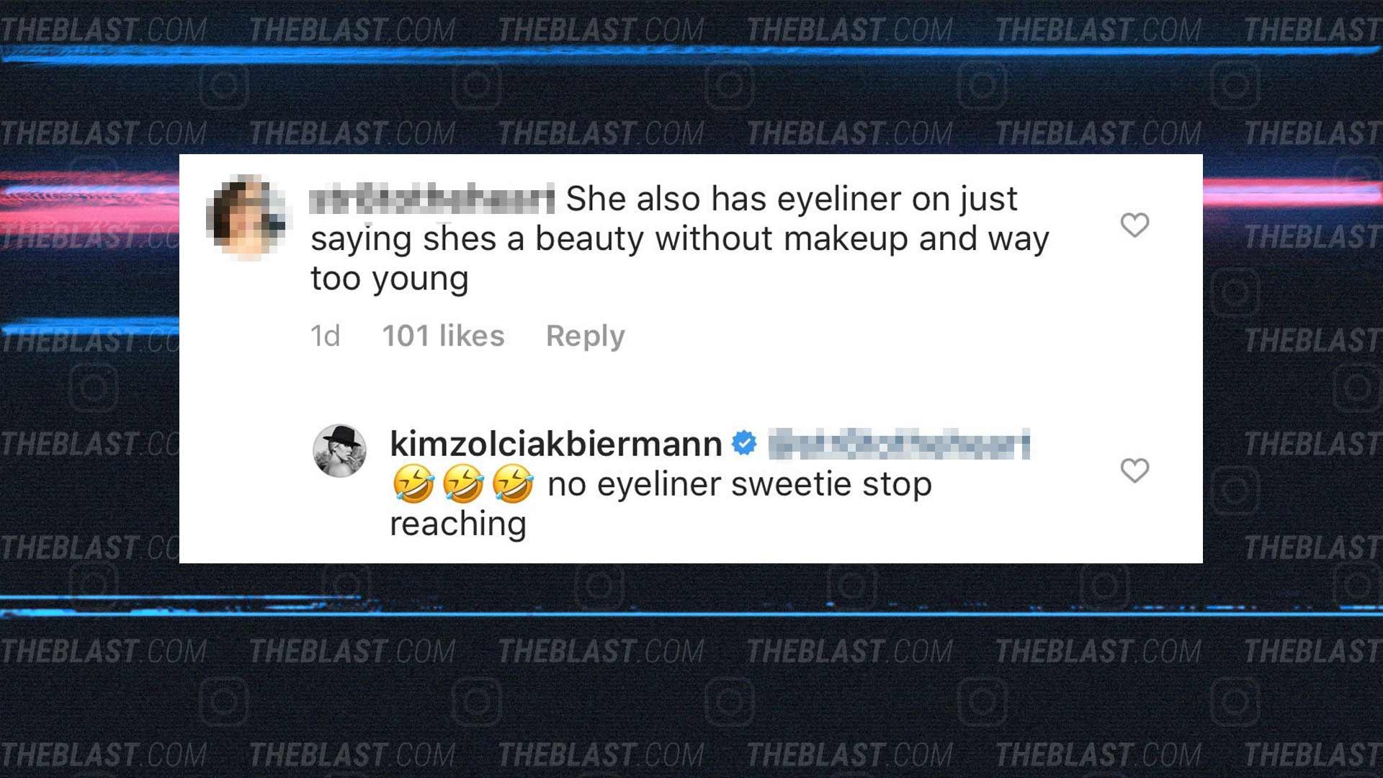
Task: Click the last laughing emoji before 'no eyeliner'
Action: pyautogui.click(x=513, y=483)
